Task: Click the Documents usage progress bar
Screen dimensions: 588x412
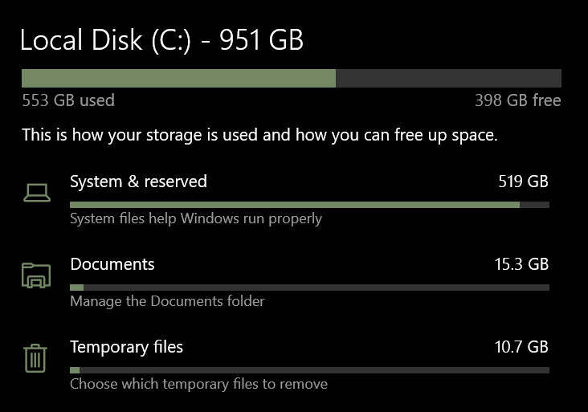Action: [x=309, y=287]
